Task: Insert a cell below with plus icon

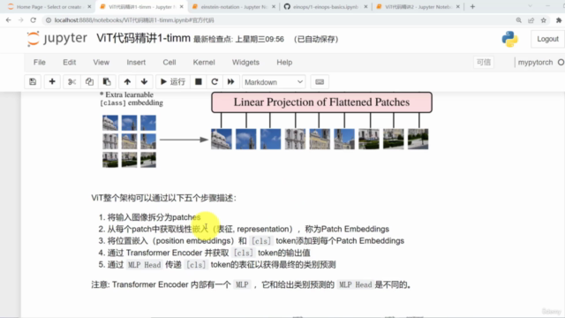Action: coord(52,82)
